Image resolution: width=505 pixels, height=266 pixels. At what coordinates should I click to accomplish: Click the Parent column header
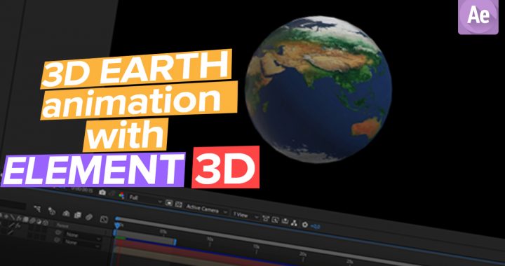tap(62, 225)
